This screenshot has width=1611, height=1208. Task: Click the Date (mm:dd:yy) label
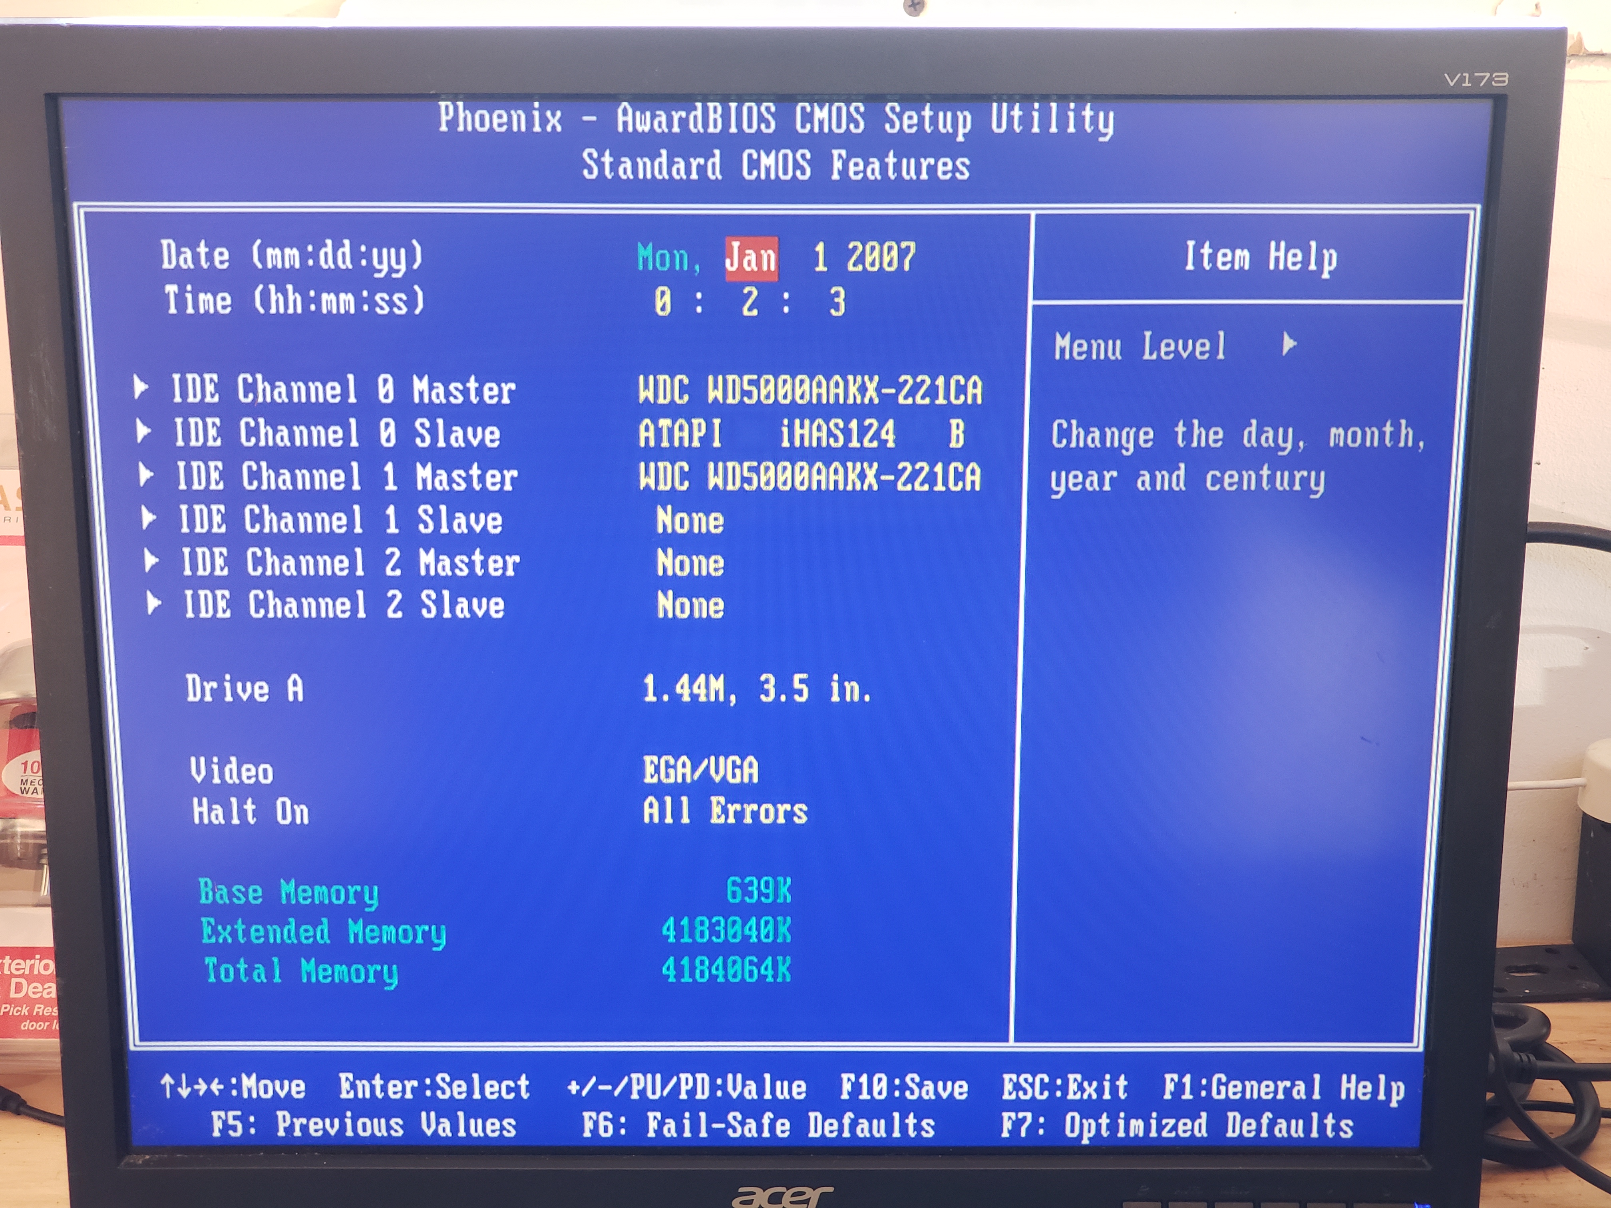click(291, 256)
